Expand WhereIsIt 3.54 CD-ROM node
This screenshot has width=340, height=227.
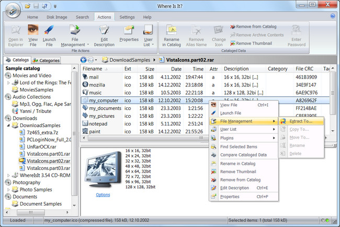8,175
